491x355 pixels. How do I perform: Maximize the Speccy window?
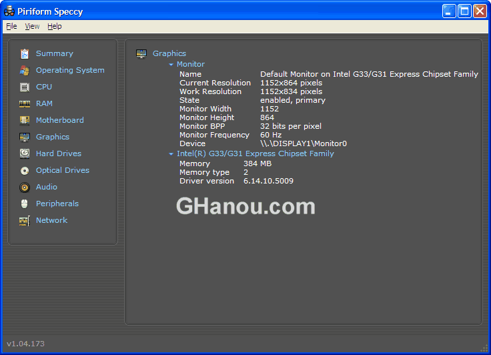pos(464,11)
